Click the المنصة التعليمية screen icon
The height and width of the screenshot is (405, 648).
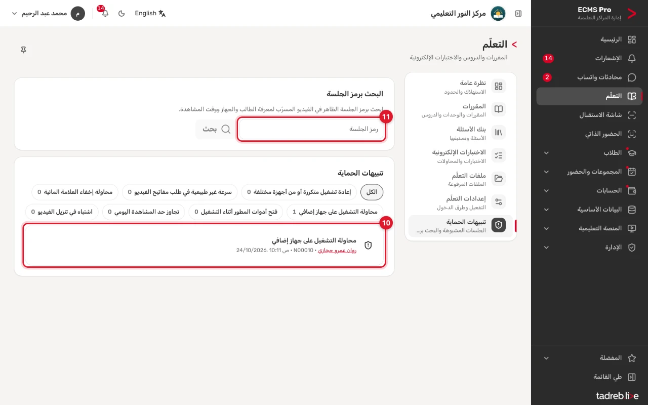(x=631, y=228)
